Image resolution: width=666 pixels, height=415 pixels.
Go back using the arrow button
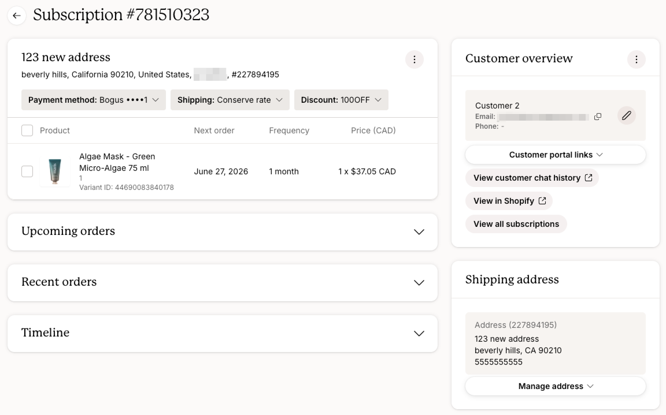point(17,16)
